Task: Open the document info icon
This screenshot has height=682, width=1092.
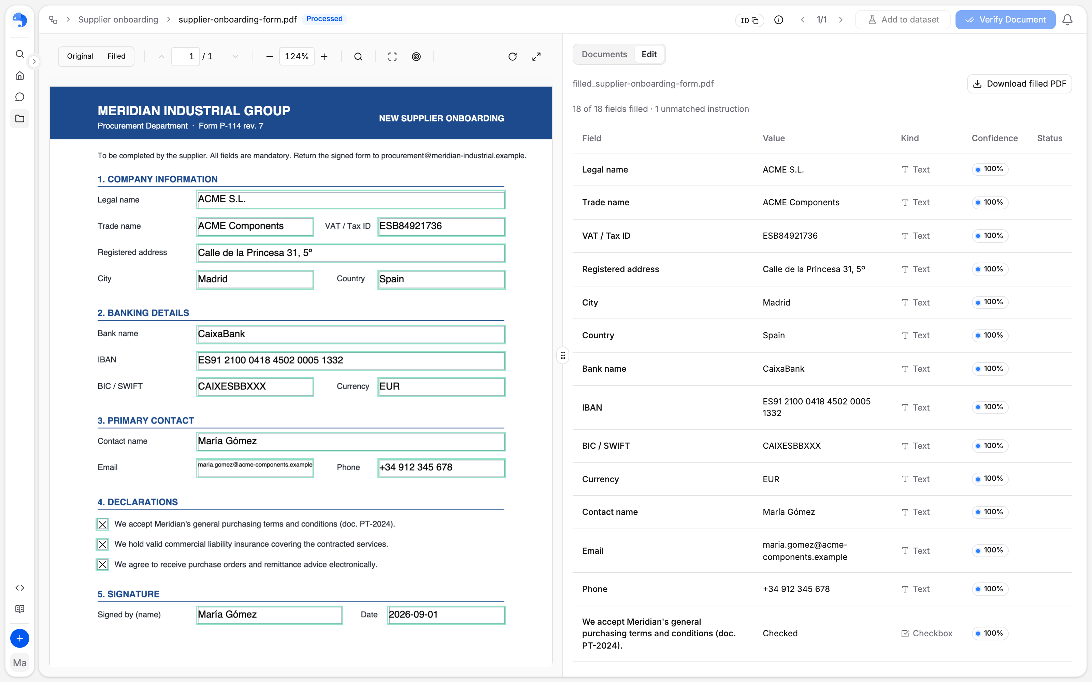Action: tap(778, 19)
